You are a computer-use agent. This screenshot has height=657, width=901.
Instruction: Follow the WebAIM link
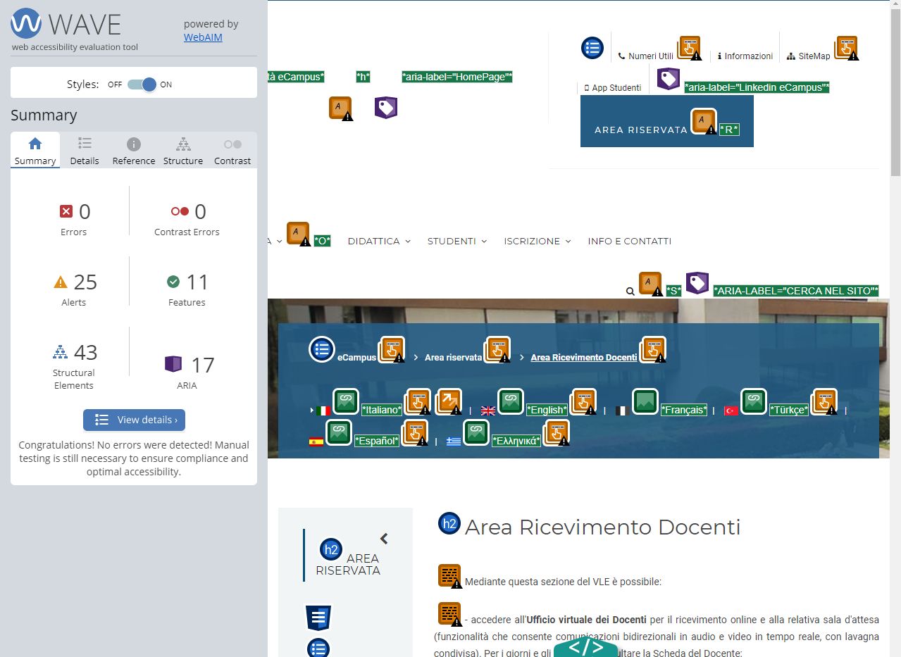click(203, 37)
